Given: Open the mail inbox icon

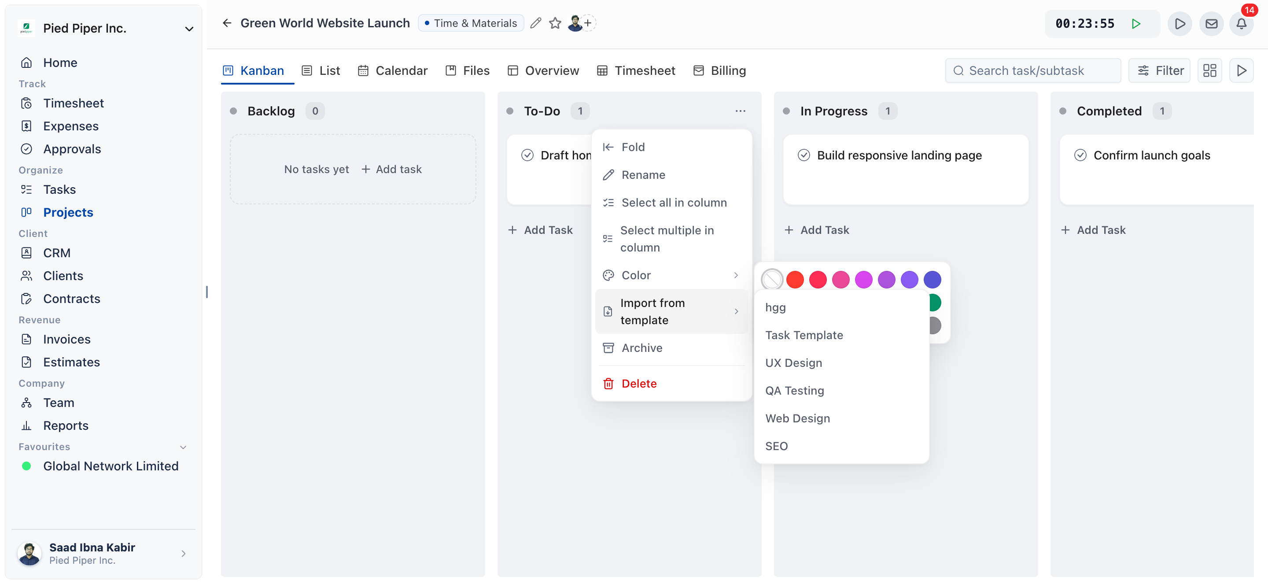Looking at the screenshot, I should point(1211,24).
